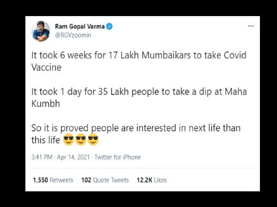Open Ram Gopal Varma's profile picture
Screen dimensions: 277x207
click(41, 31)
